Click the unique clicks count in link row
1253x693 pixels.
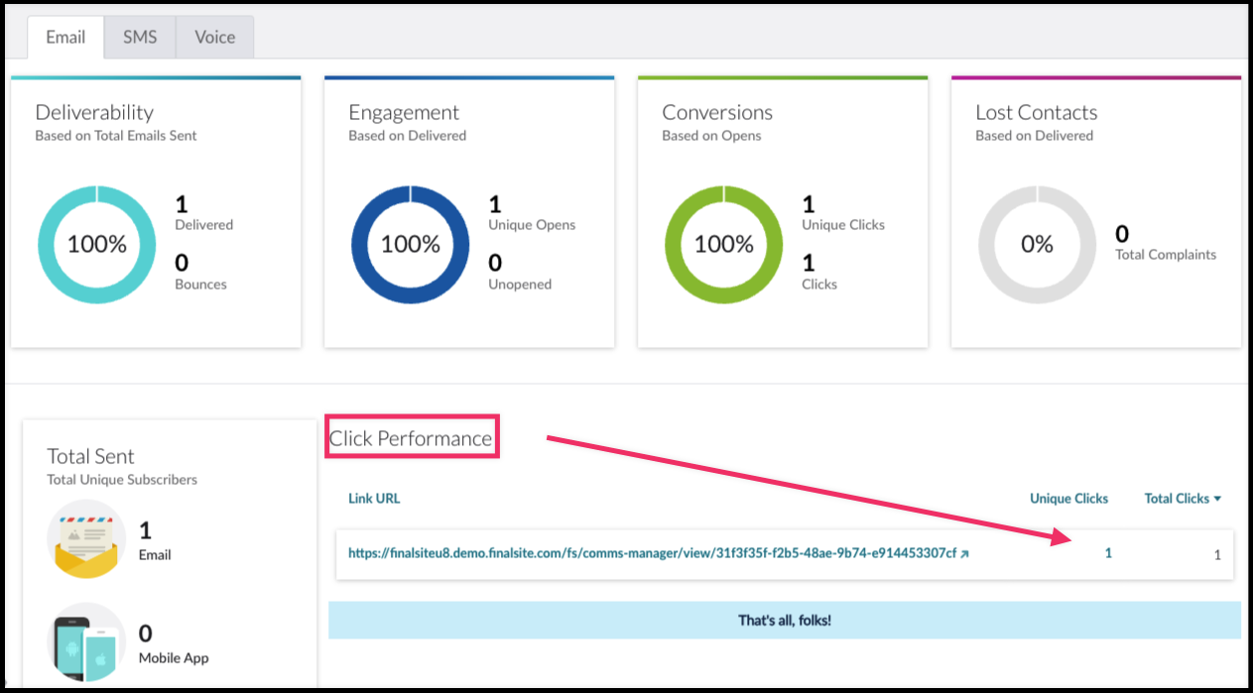pyautogui.click(x=1108, y=553)
